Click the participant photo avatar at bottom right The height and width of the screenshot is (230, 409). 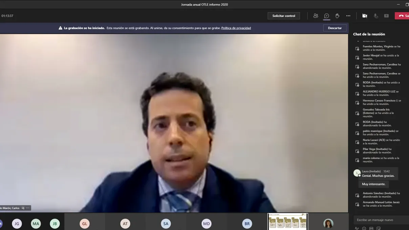tap(328, 223)
